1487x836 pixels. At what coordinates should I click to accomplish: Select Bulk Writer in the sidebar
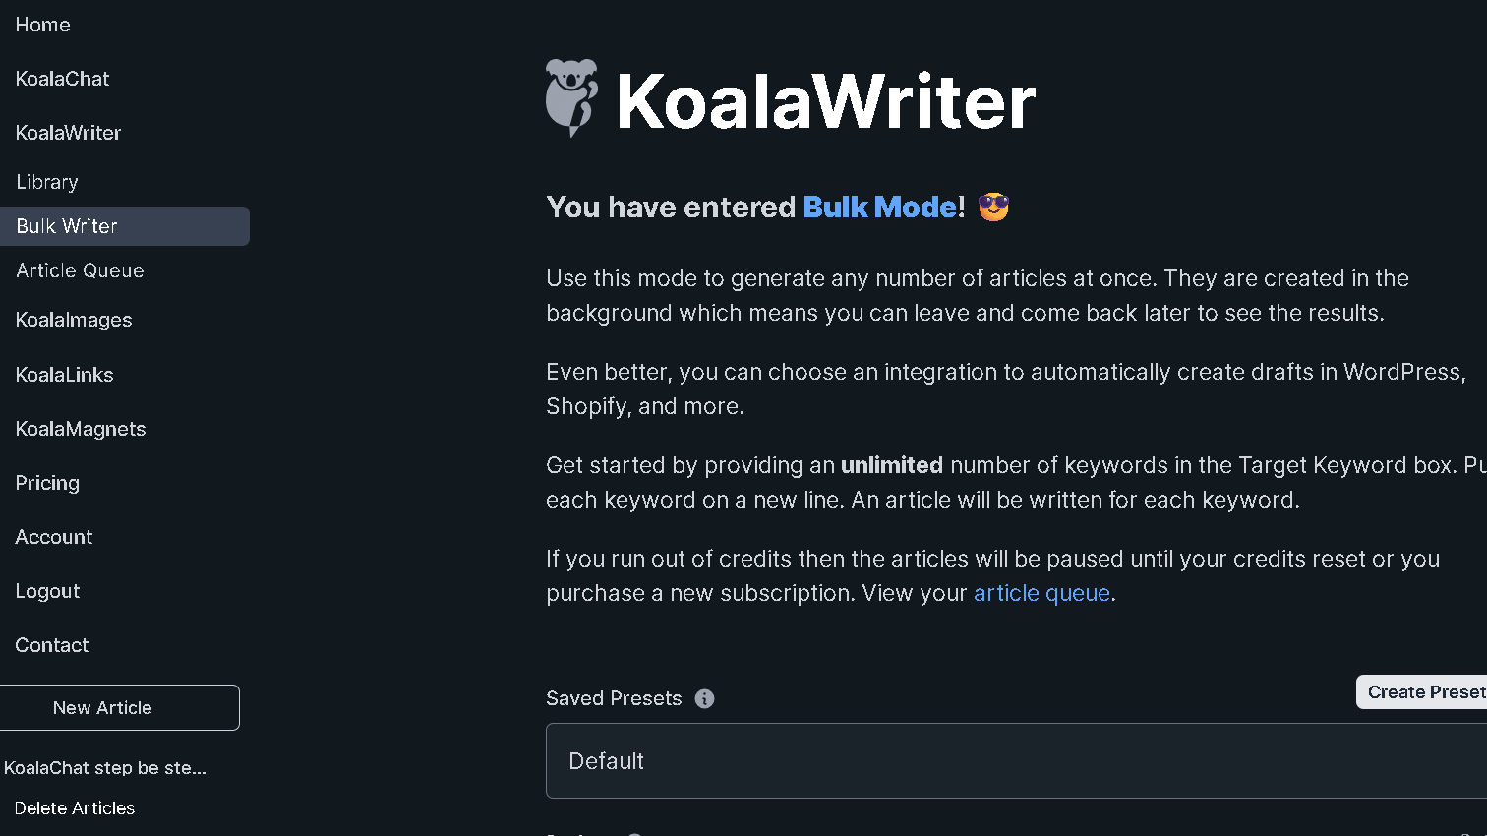click(66, 225)
